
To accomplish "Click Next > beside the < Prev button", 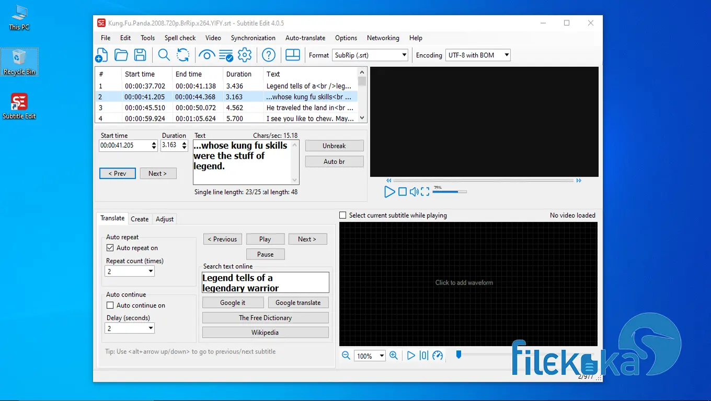I will point(158,173).
